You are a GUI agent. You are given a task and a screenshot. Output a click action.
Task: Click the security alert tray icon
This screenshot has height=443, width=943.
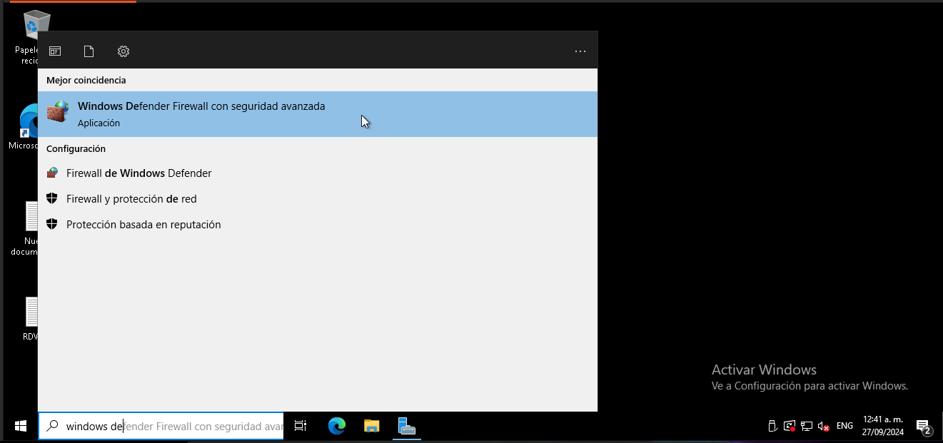click(790, 426)
